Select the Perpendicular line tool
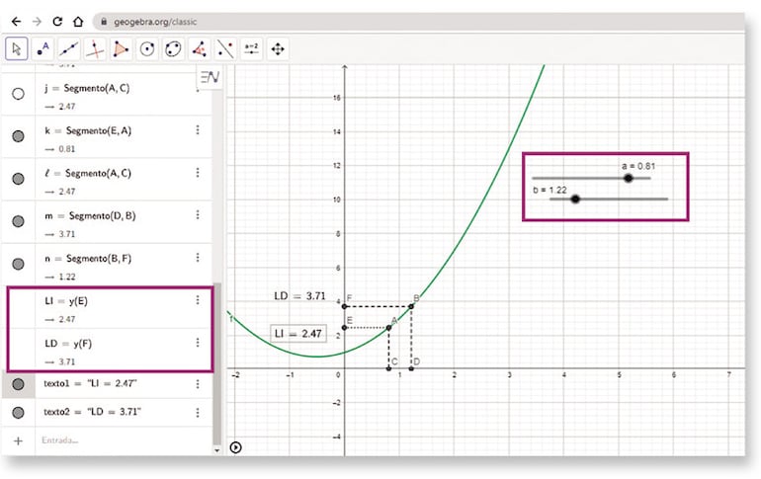Screen dimensions: 761x479 click(95, 49)
